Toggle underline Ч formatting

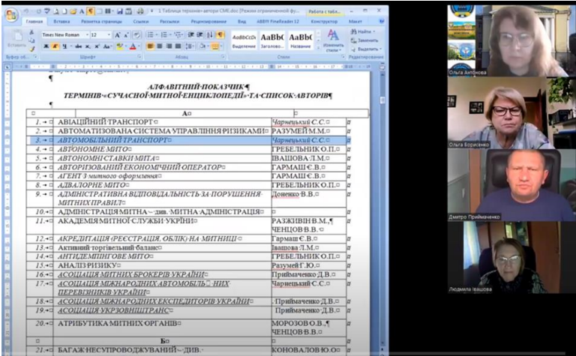click(x=64, y=46)
